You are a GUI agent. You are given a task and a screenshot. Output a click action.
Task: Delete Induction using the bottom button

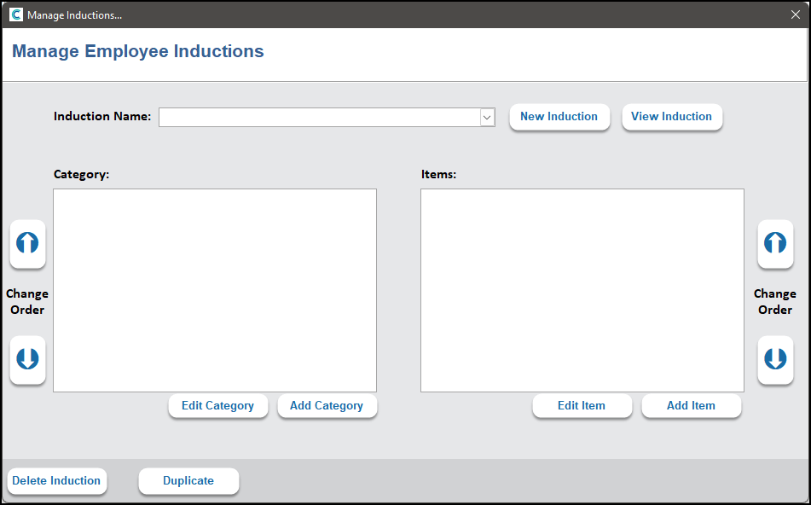click(56, 481)
